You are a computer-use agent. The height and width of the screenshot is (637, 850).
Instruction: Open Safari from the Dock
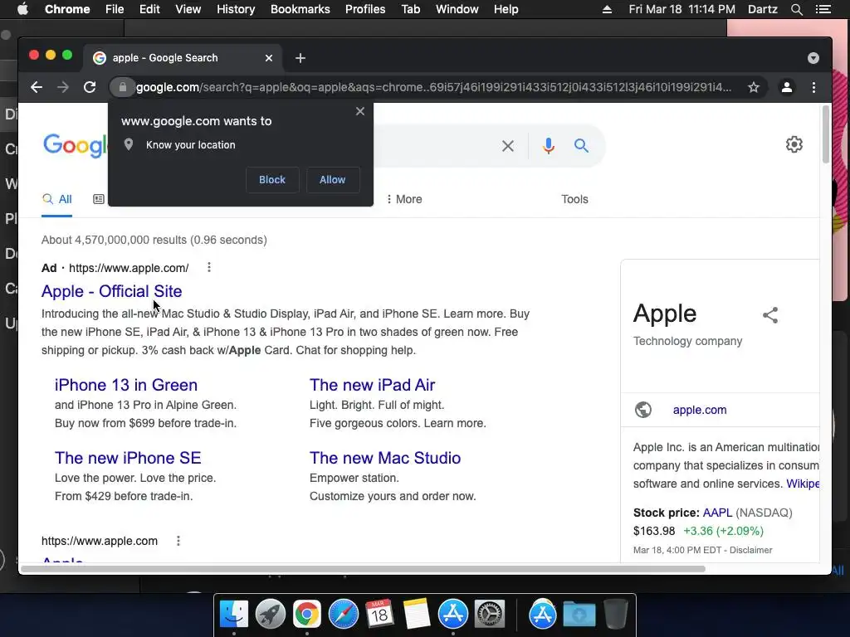(344, 615)
